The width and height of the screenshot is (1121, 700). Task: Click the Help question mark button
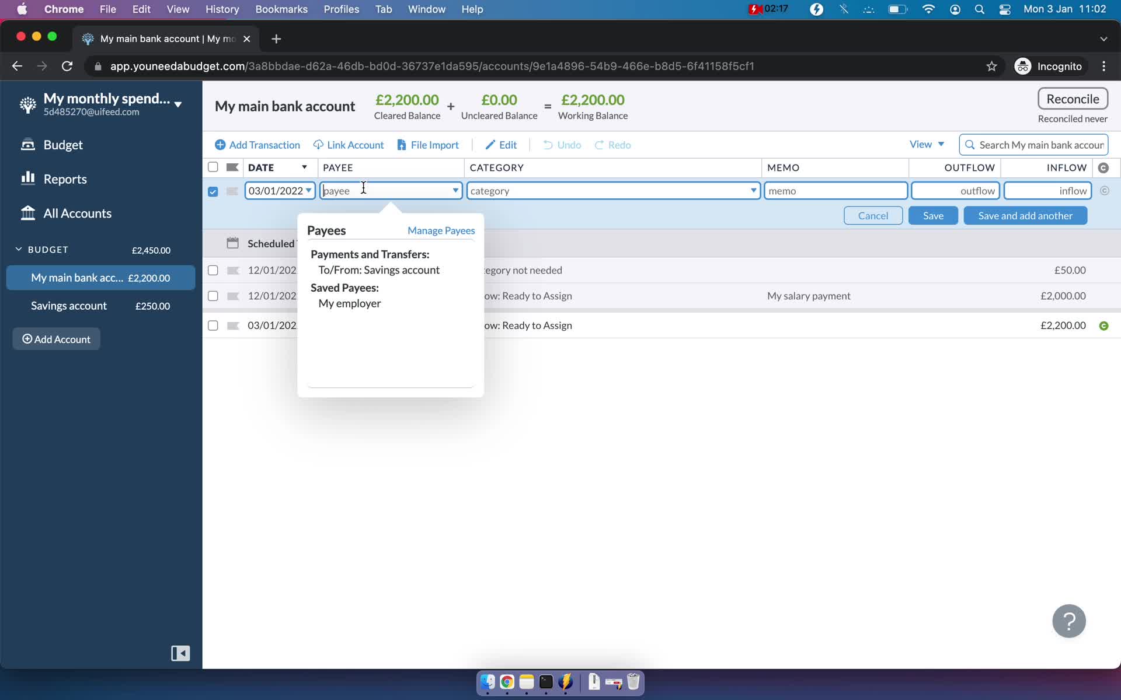pos(1070,621)
